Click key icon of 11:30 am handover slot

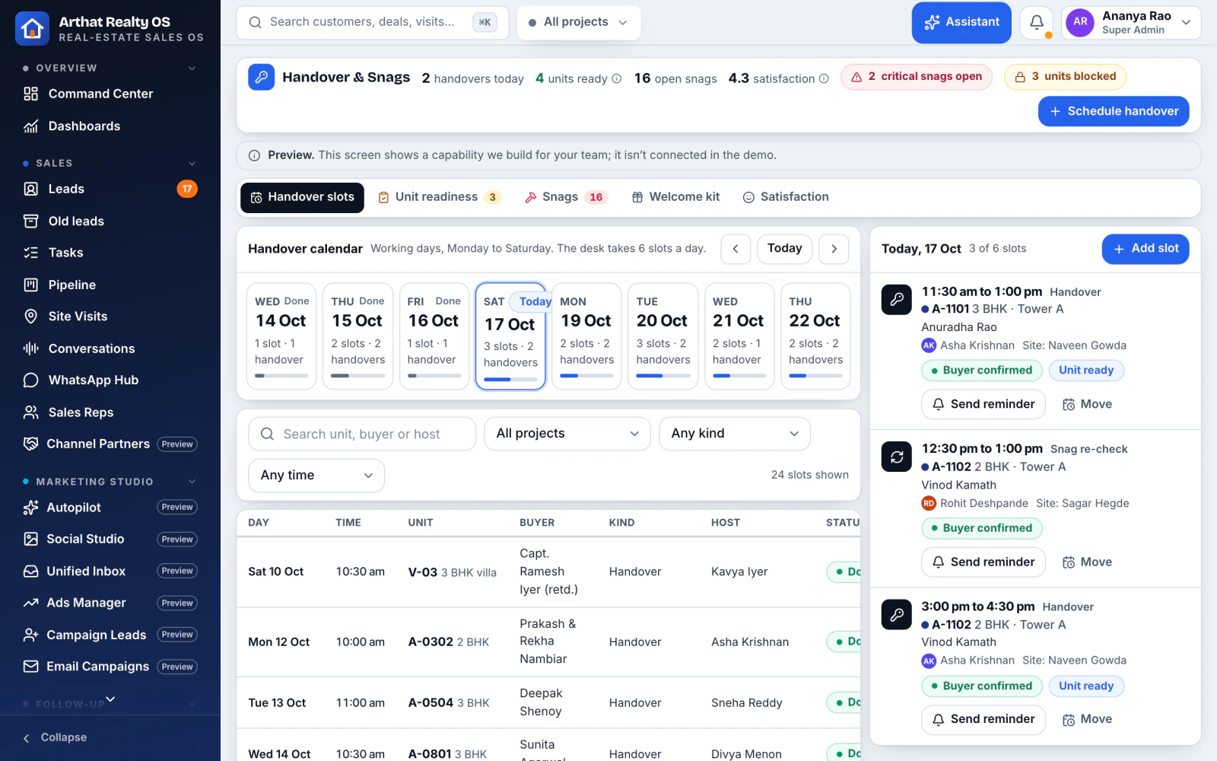pos(896,299)
